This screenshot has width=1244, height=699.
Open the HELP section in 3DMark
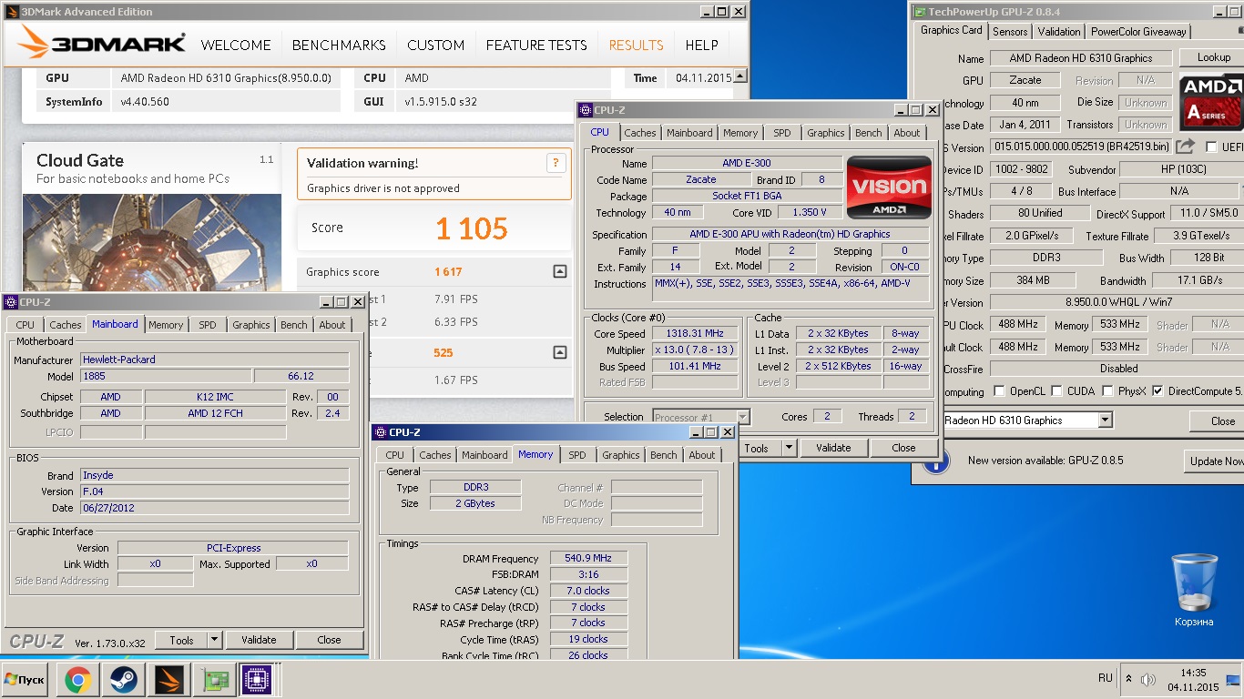pyautogui.click(x=701, y=45)
